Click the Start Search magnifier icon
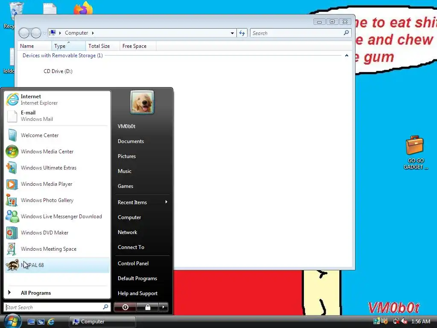Screen dimensions: 437x328 point(106,307)
